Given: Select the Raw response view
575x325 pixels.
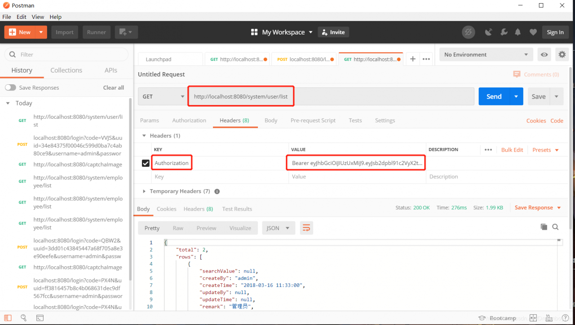Looking at the screenshot, I should (178, 228).
